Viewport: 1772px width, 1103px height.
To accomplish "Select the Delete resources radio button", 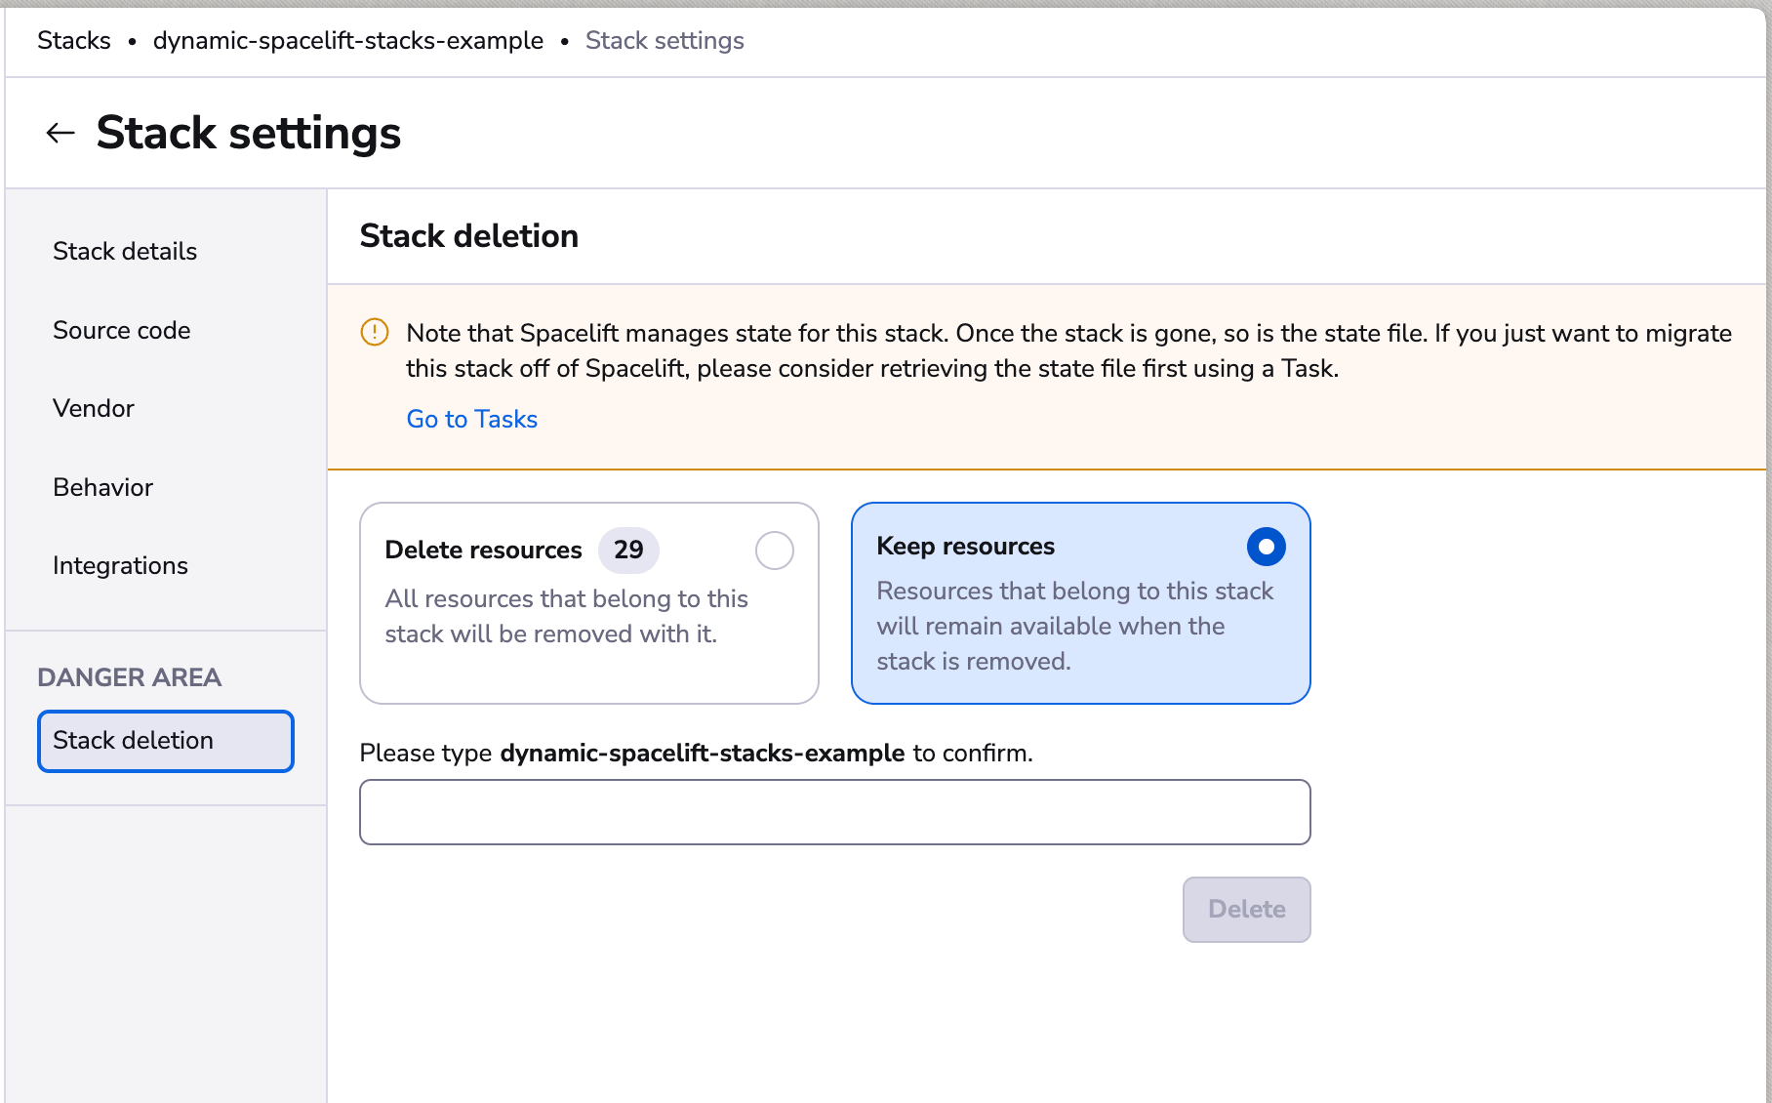I will pyautogui.click(x=774, y=551).
